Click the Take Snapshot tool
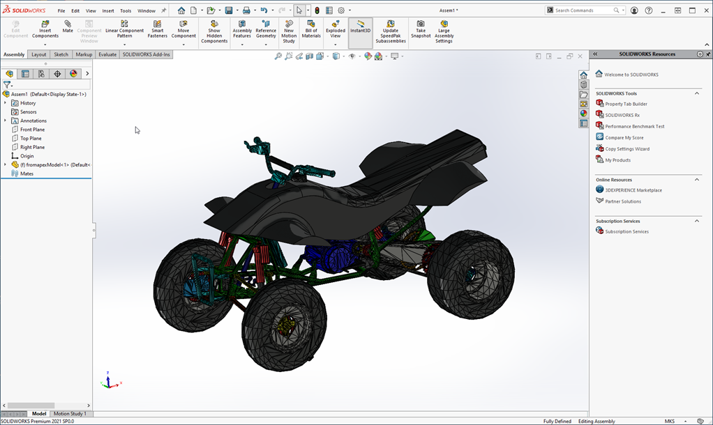 [420, 28]
